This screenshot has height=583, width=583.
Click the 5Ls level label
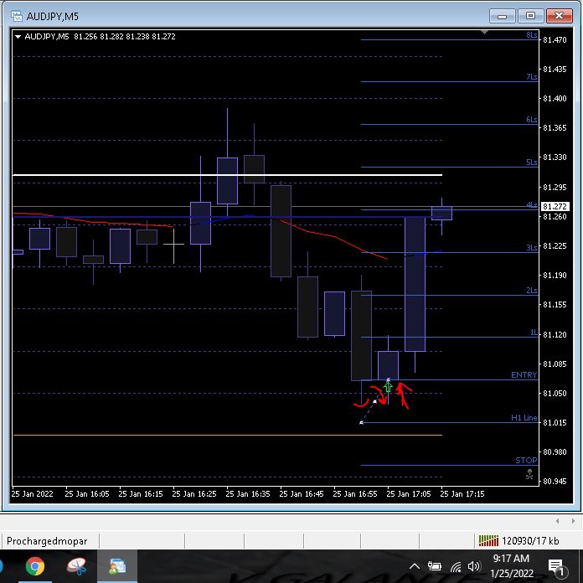click(x=532, y=163)
